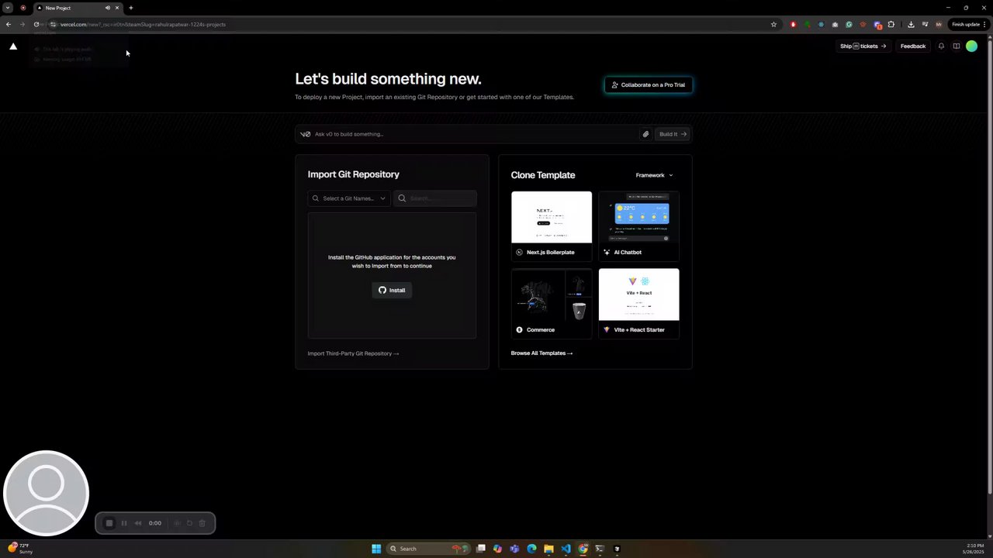Click the webcam avatar bubble
Image resolution: width=993 pixels, height=558 pixels.
(46, 493)
